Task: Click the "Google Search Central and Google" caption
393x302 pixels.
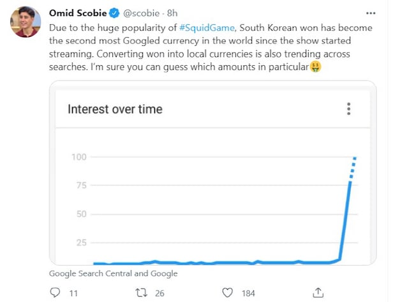Action: (x=113, y=273)
